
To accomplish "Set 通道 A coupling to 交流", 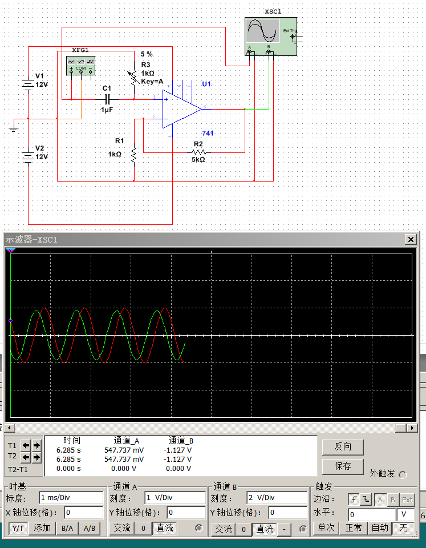I will pyautogui.click(x=121, y=528).
